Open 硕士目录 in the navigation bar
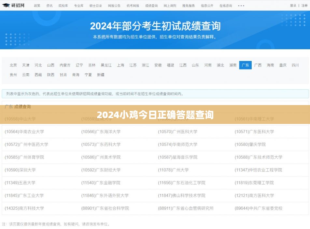This screenshot has height=229, width=310. tap(96, 6)
